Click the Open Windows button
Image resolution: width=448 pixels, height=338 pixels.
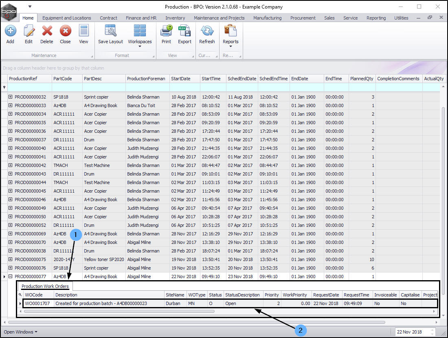(20, 332)
